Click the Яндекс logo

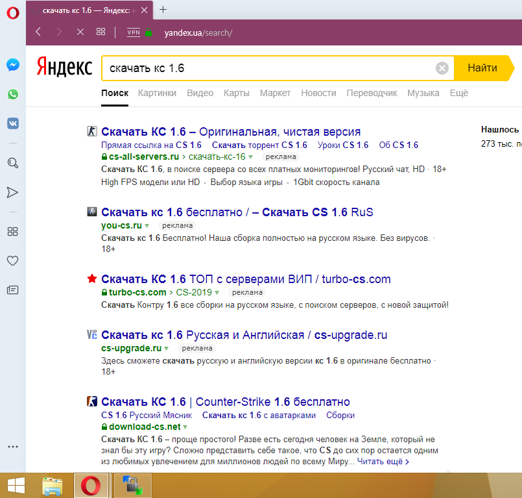click(x=64, y=67)
